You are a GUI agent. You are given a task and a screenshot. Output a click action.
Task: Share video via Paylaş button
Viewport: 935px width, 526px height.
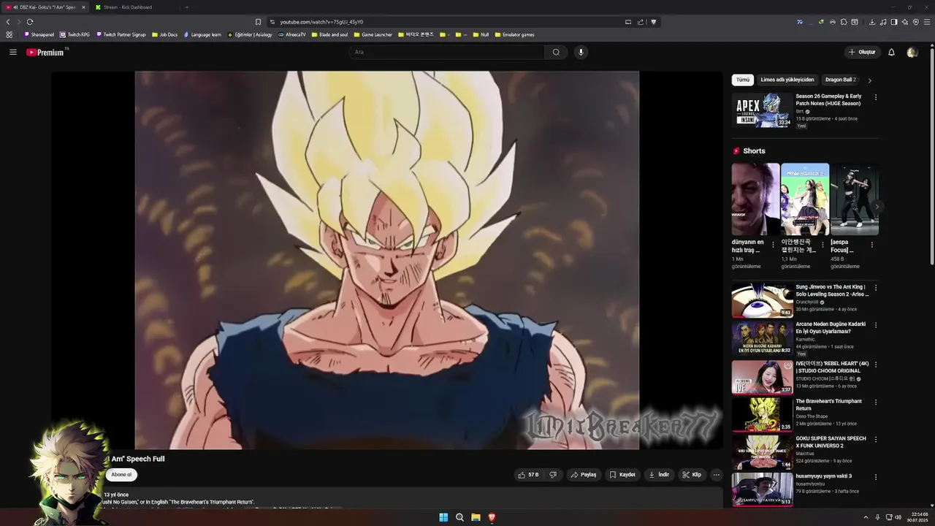point(584,475)
